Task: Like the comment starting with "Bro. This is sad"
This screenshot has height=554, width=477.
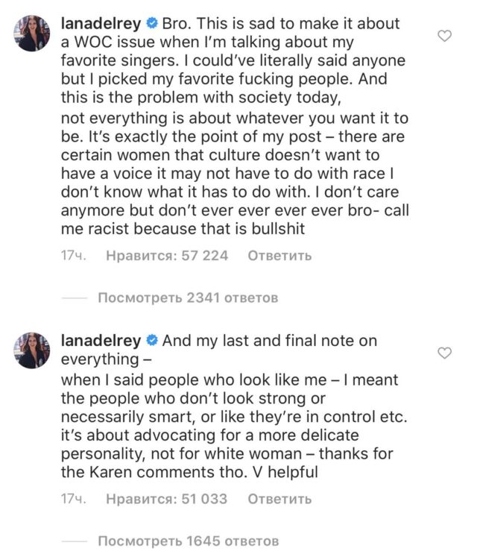Action: 444,36
